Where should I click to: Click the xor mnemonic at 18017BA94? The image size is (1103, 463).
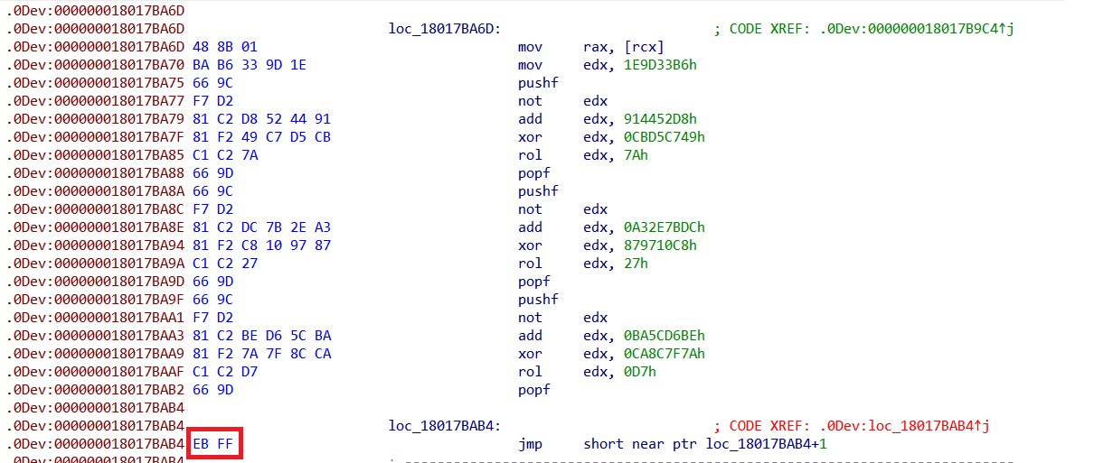[530, 245]
